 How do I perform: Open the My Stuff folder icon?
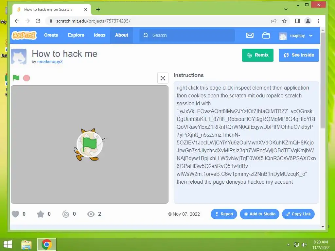click(266, 35)
